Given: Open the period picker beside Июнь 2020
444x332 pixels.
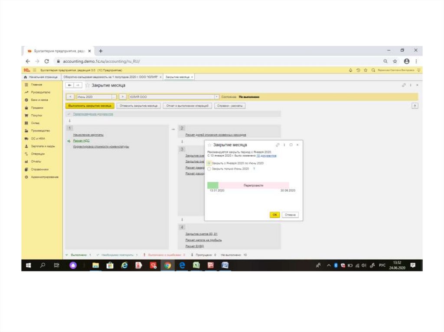Looking at the screenshot, I should pyautogui.click(x=114, y=97).
